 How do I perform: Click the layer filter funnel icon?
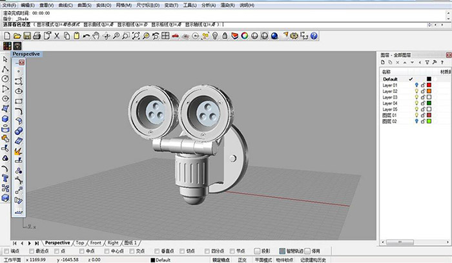pos(428,63)
